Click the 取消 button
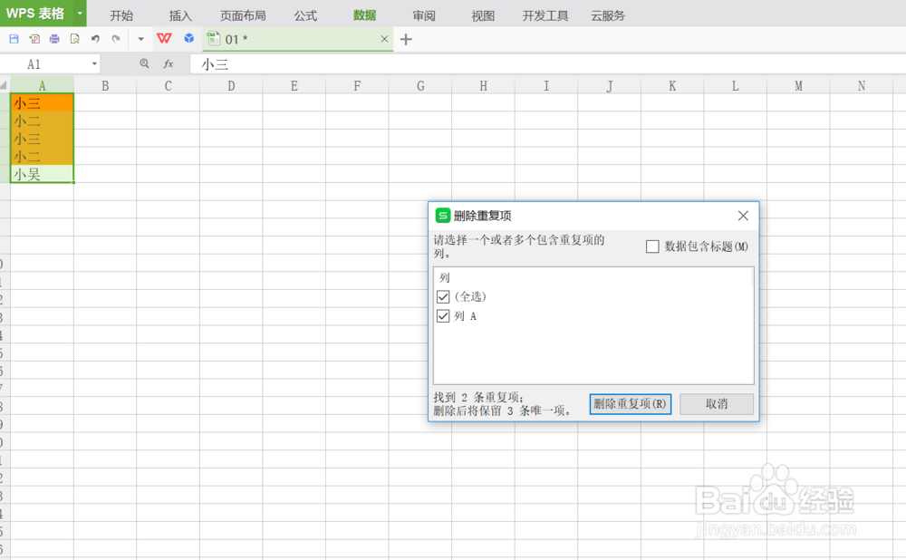This screenshot has width=906, height=560. 717,403
